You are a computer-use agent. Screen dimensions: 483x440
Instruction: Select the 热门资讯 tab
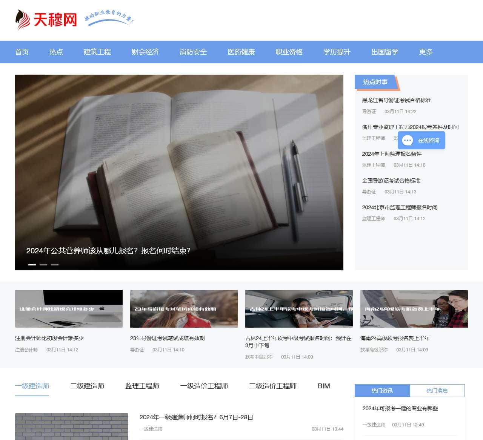pyautogui.click(x=382, y=391)
